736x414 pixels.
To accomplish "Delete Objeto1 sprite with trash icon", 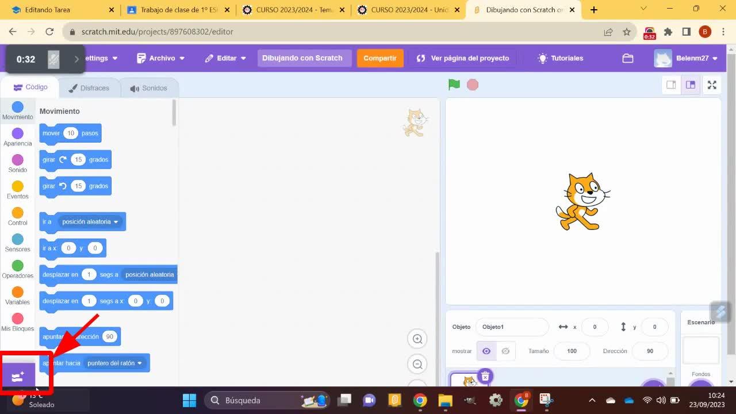I will coord(485,376).
